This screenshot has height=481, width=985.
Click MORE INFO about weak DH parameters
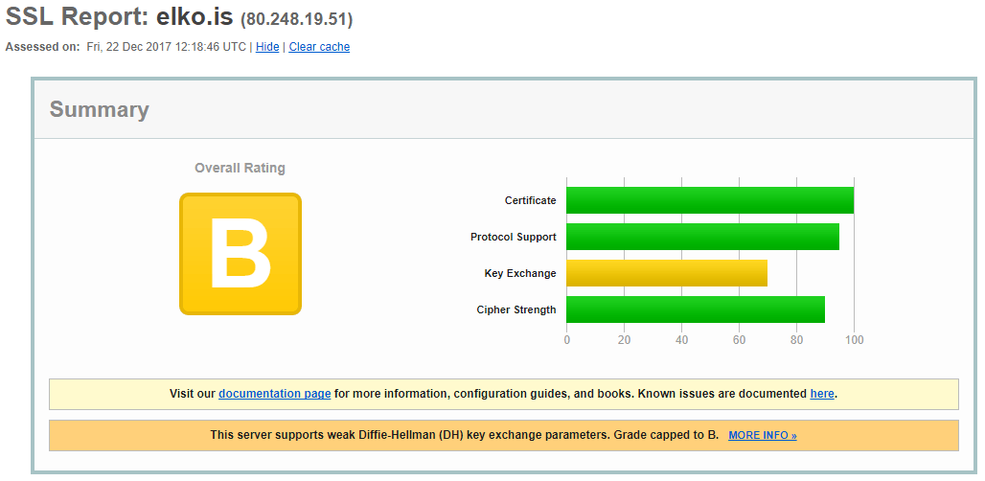coord(763,435)
